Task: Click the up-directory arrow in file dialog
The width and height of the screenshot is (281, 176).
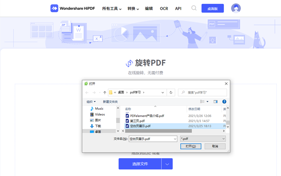Action: coord(105,93)
